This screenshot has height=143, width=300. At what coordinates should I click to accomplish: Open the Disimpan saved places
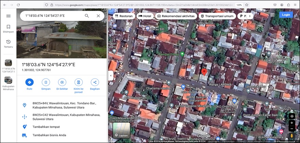(8, 29)
